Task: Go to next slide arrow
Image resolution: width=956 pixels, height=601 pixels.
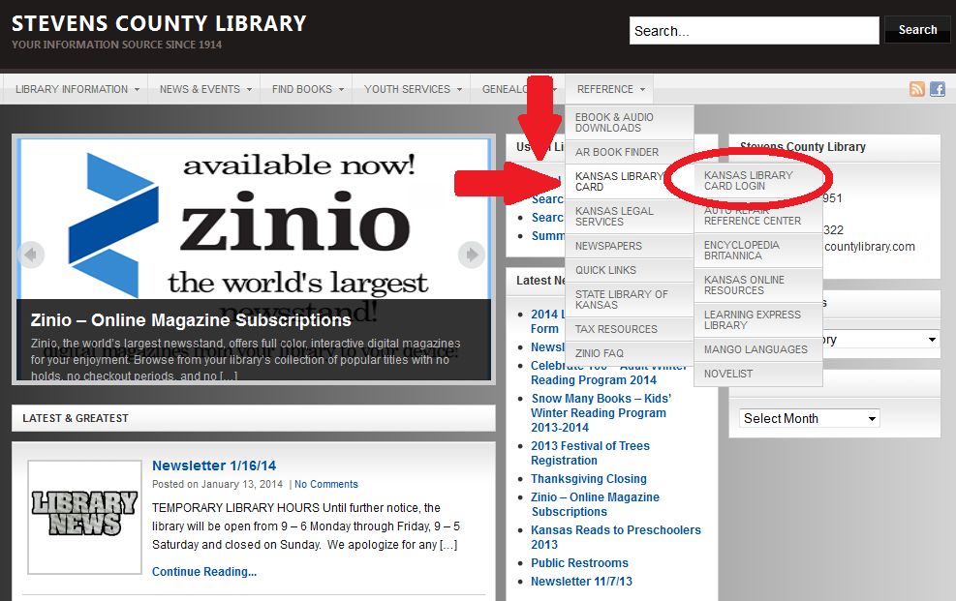Action: [472, 254]
